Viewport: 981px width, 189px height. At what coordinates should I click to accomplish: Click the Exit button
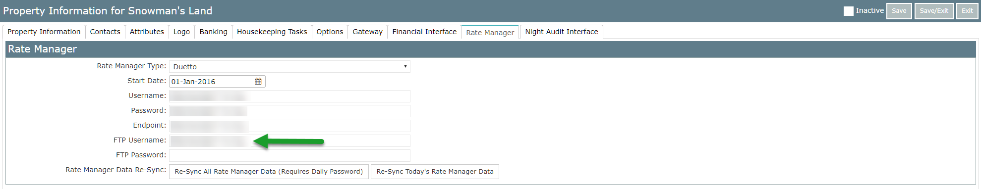point(967,11)
